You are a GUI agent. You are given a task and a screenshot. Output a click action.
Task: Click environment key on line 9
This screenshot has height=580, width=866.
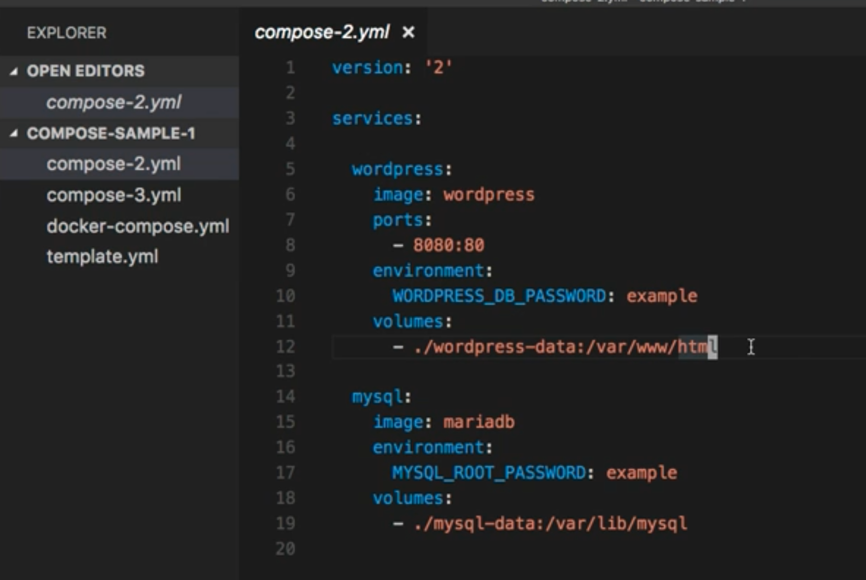(x=428, y=270)
